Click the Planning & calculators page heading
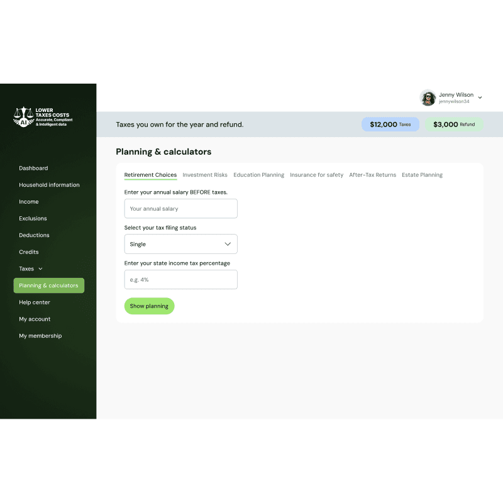503x503 pixels. point(163,152)
